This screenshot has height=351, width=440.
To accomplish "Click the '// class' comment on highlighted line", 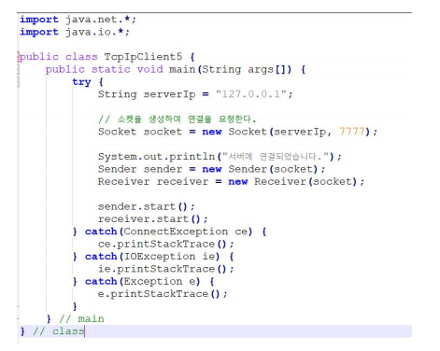I will 59,331.
